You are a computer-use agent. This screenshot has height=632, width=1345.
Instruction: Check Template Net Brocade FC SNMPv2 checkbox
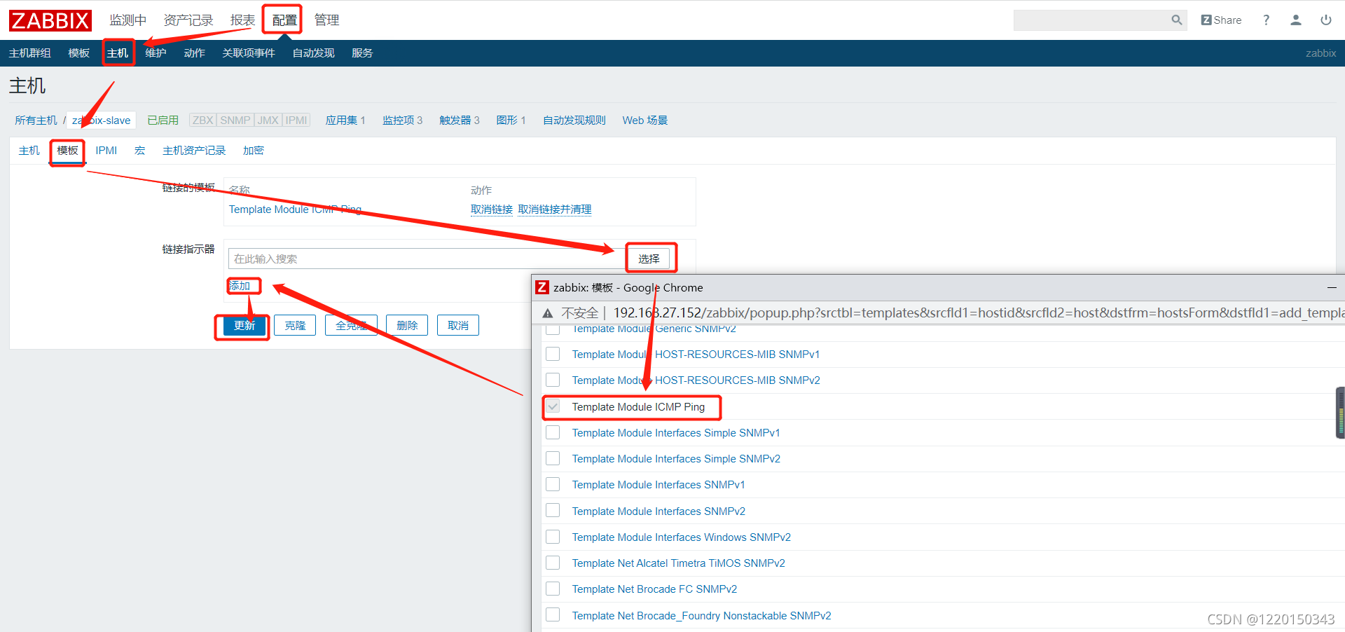[x=553, y=589]
